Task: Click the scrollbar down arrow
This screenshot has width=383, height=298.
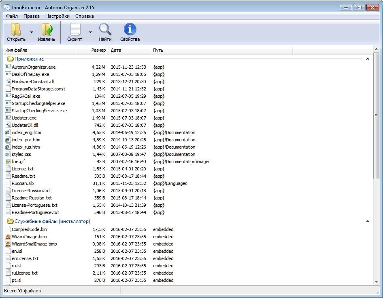Action: 376,282
